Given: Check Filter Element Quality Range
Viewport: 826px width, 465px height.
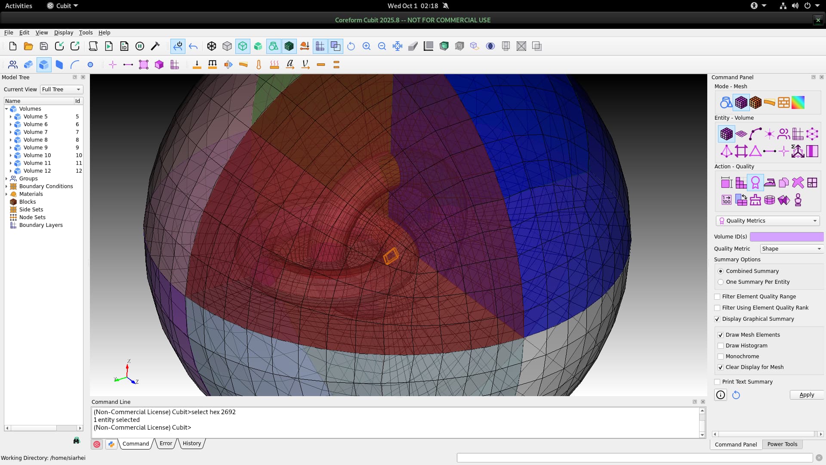Looking at the screenshot, I should point(717,297).
